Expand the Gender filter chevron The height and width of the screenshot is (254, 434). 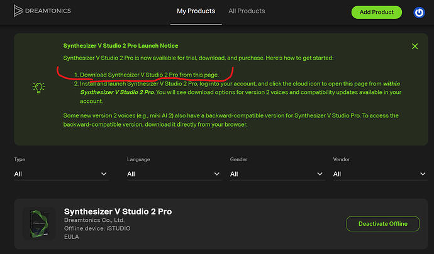point(320,174)
